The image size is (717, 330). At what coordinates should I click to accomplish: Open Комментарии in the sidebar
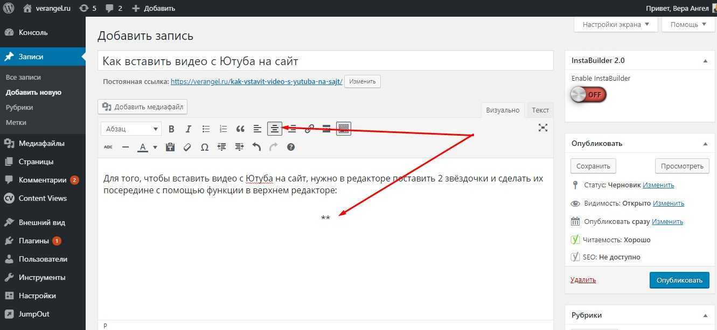tap(43, 180)
